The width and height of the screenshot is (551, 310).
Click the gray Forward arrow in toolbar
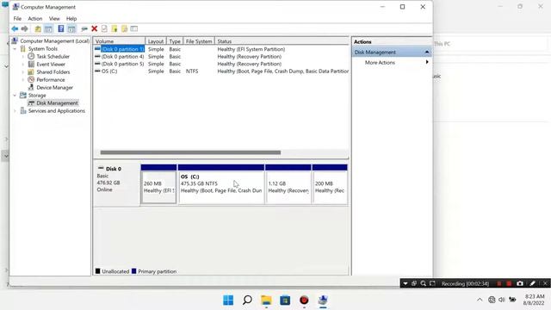pyautogui.click(x=25, y=28)
